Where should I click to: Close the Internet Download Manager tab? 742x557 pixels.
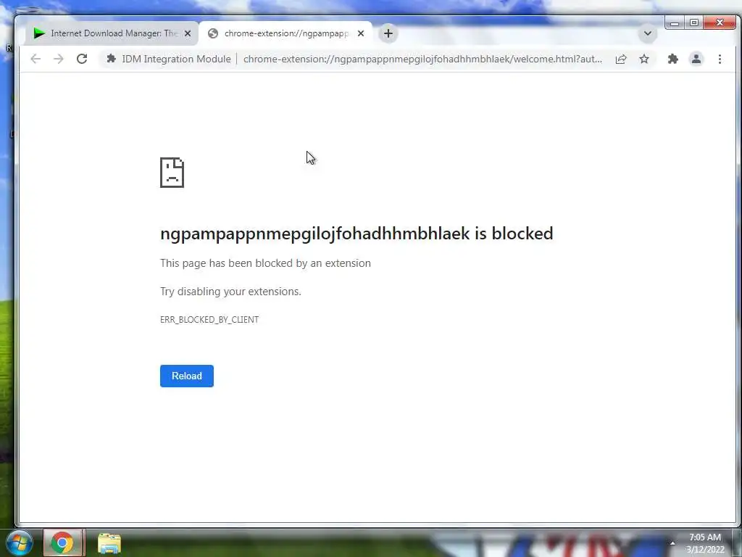(x=188, y=33)
